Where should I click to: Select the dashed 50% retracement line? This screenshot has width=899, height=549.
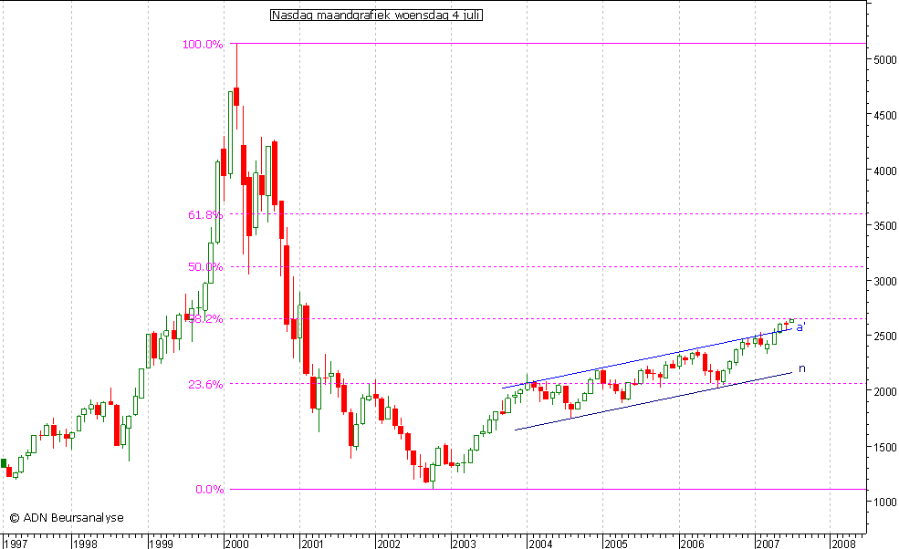tap(549, 267)
